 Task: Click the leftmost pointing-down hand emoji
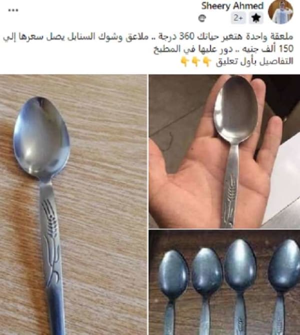tap(184, 61)
